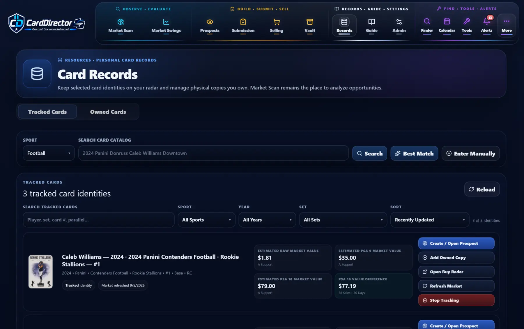Click the Resources breadcrumb icon

(60, 60)
